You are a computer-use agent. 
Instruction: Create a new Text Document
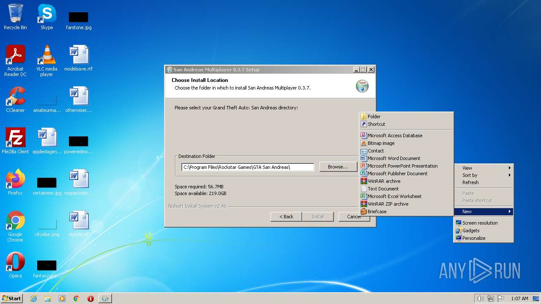tap(406, 189)
